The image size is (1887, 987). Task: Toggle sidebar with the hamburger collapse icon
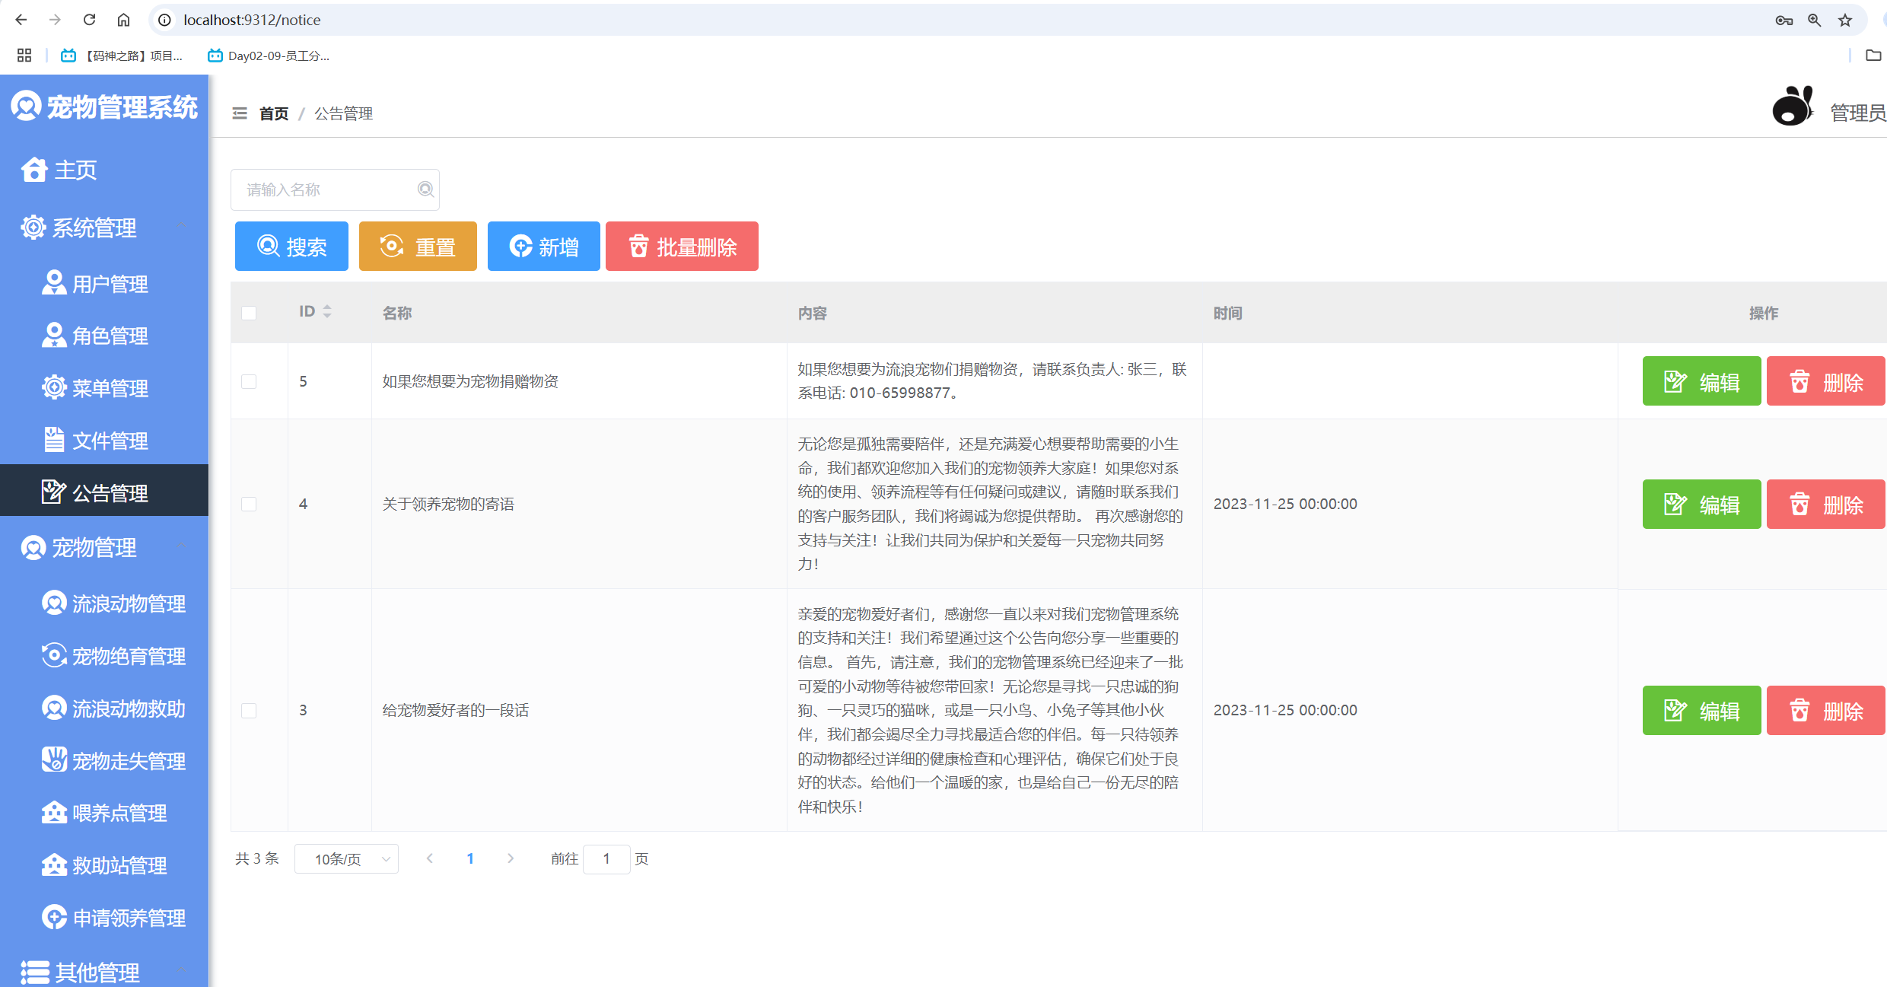pyautogui.click(x=240, y=113)
